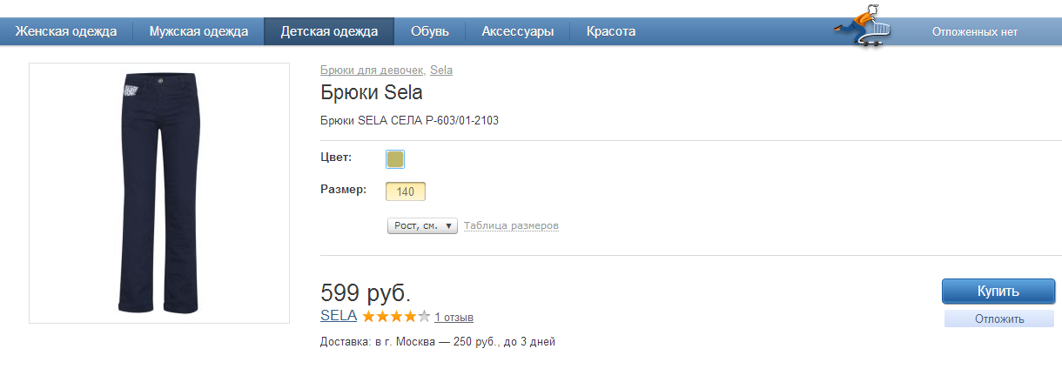This screenshot has height=389, width=1062.
Task: Follow the Брюки для девочек breadcrumb link
Action: (x=373, y=70)
